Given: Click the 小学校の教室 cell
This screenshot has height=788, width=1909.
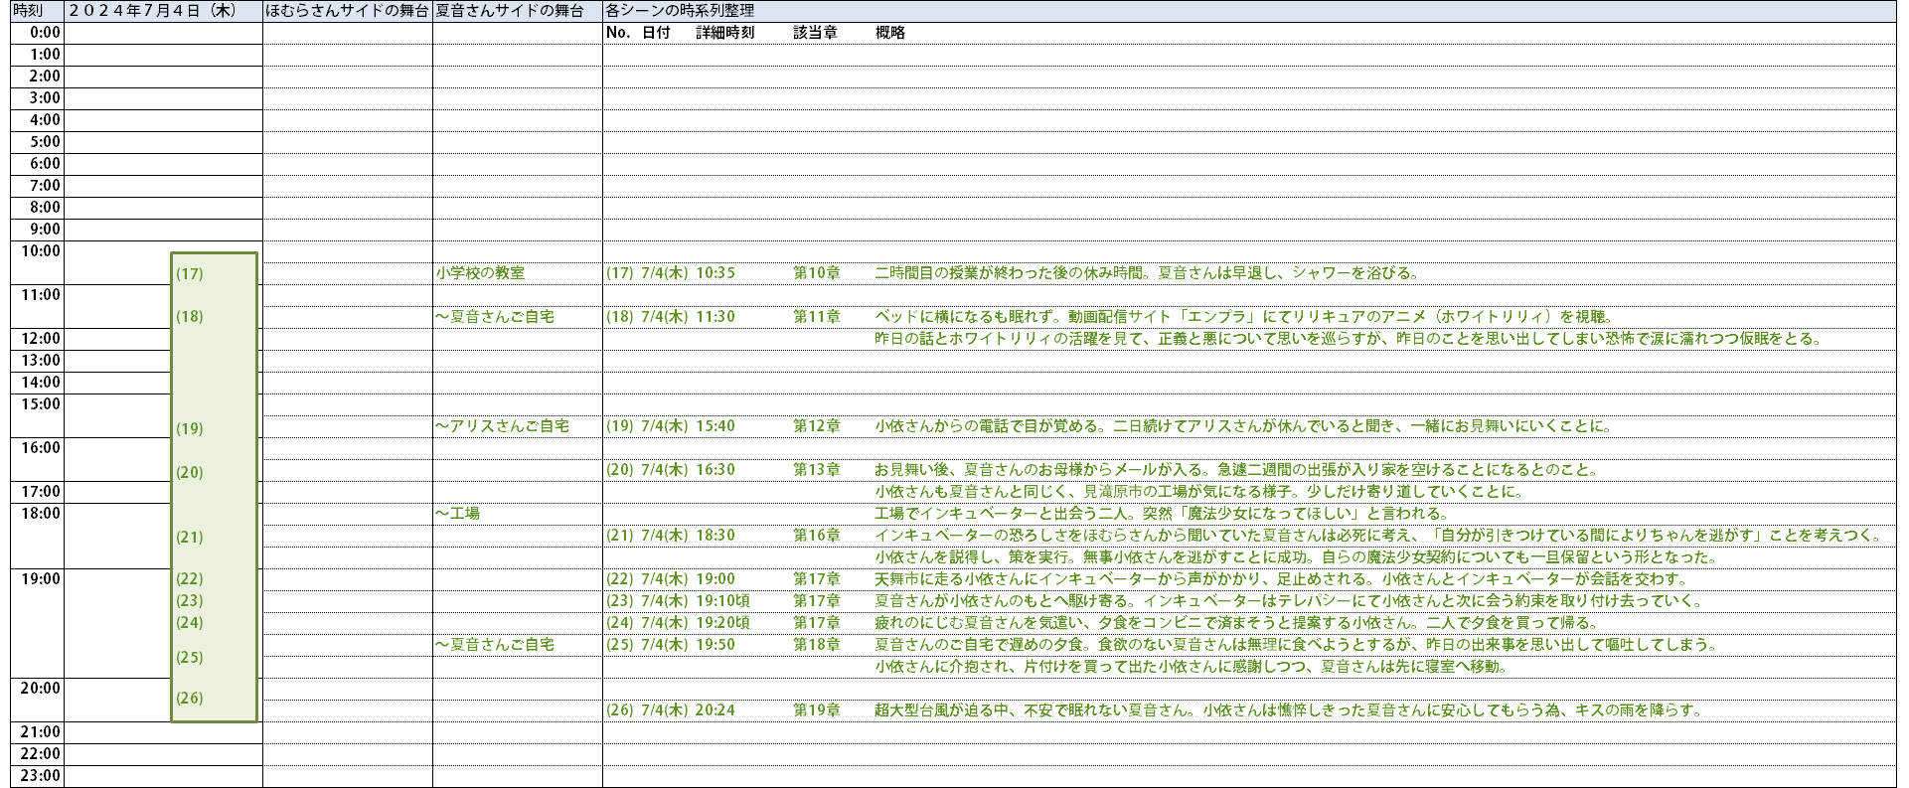Looking at the screenshot, I should [x=480, y=273].
